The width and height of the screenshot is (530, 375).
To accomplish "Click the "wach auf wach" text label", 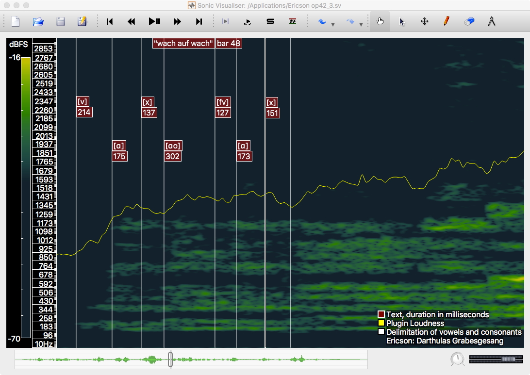I will point(183,43).
